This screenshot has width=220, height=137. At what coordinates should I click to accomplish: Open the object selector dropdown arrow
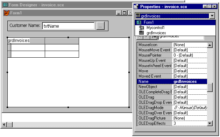tap(212, 16)
